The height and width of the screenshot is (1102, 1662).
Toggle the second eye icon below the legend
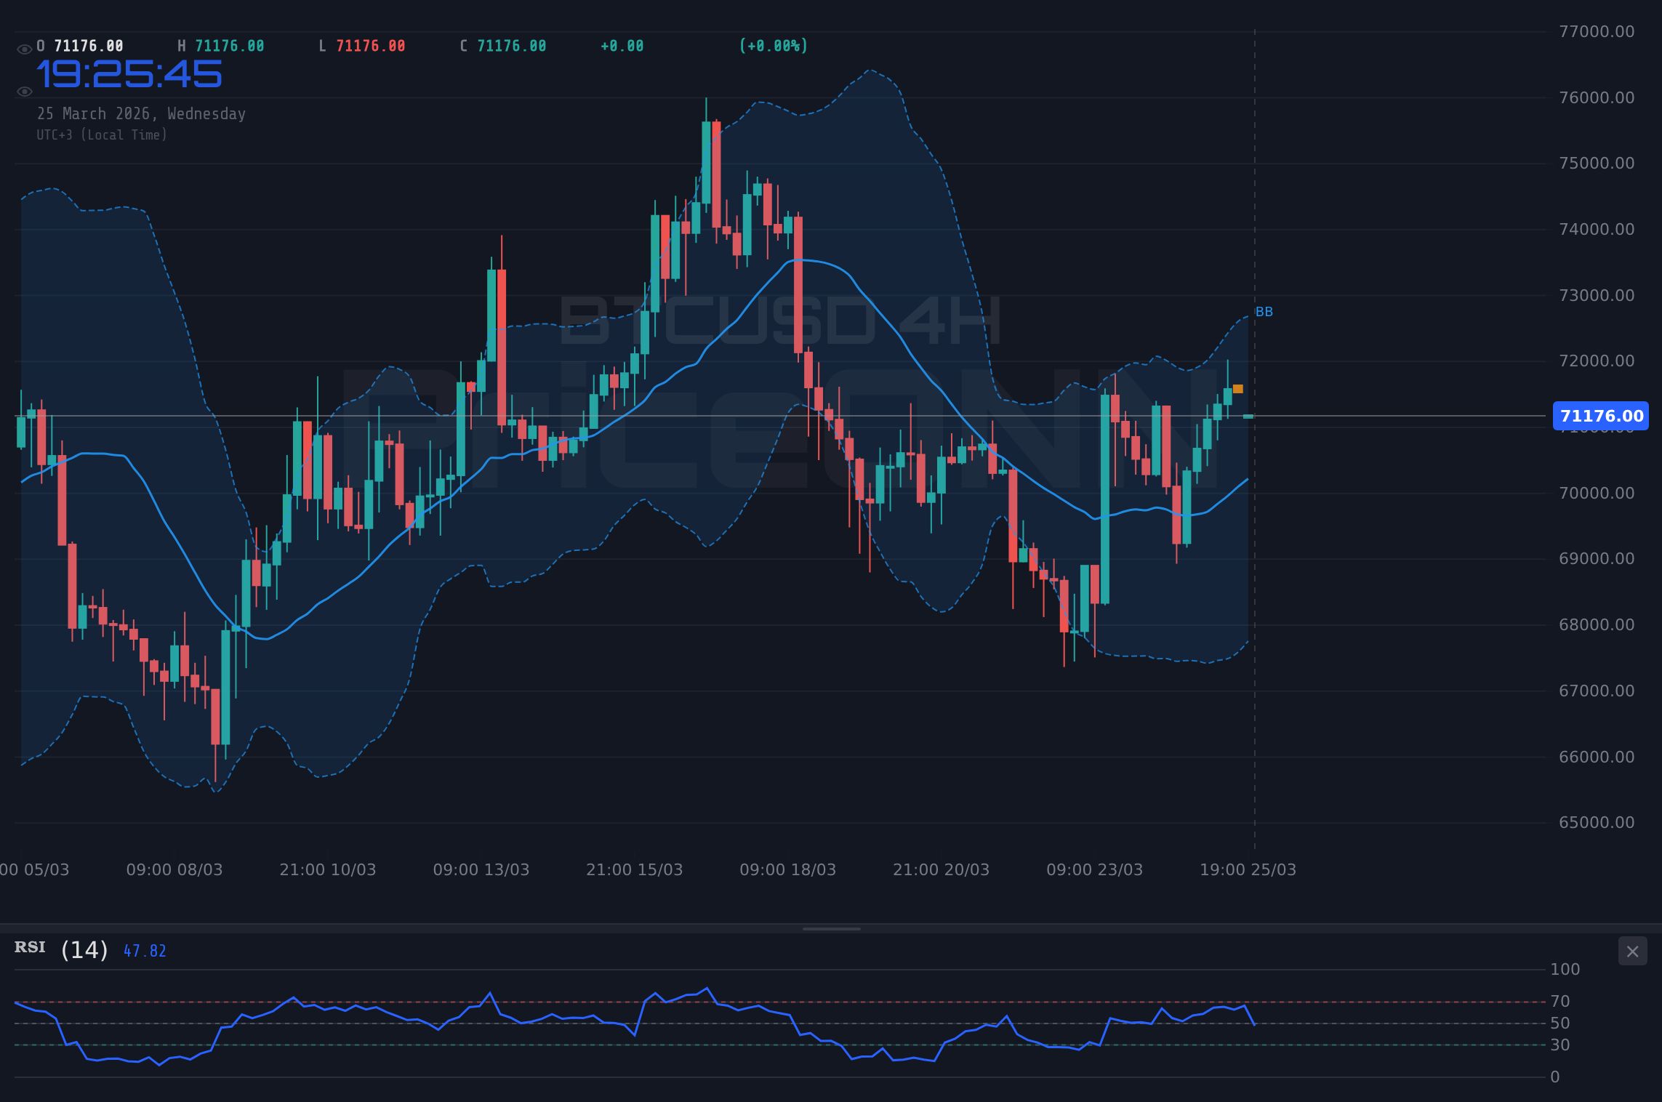24,90
